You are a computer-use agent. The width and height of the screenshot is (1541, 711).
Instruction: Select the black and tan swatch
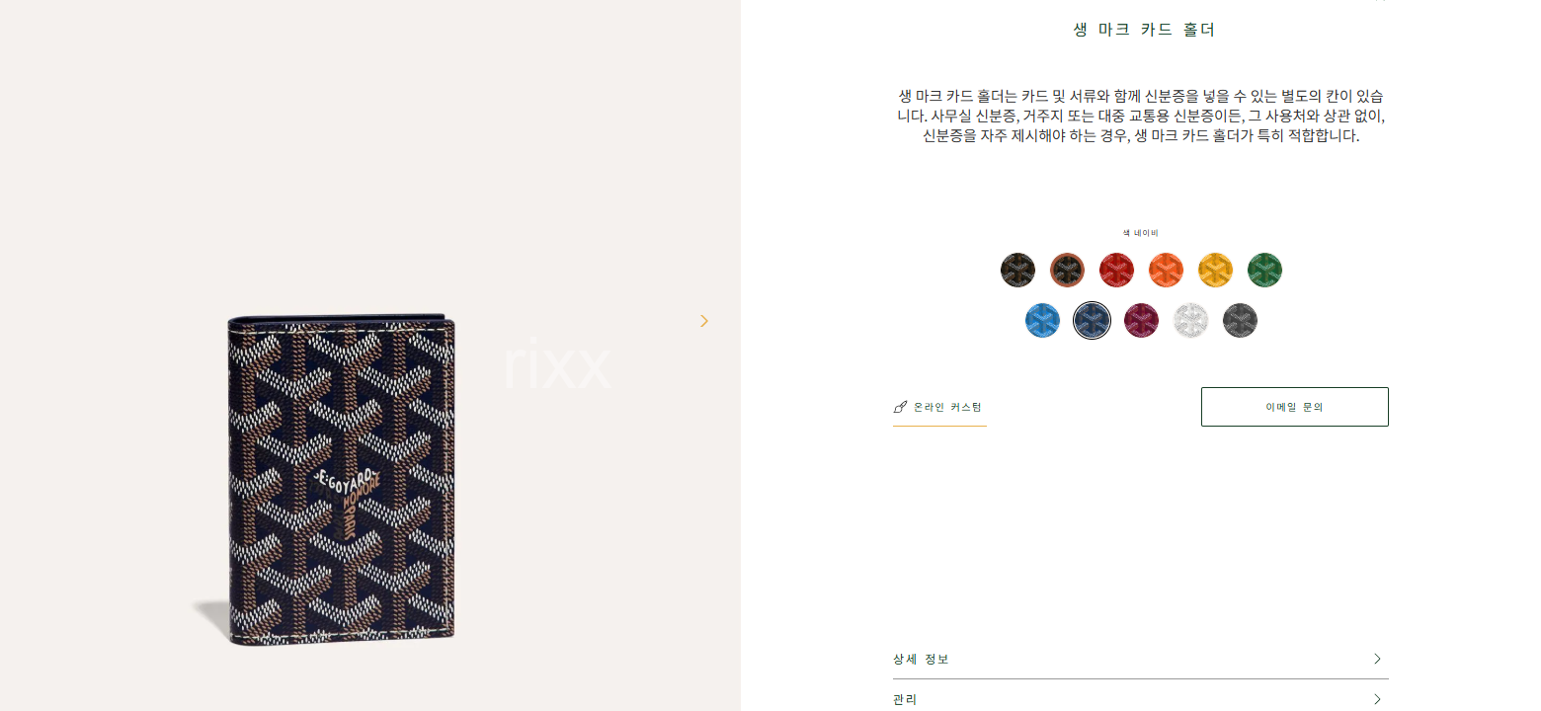coord(1067,270)
